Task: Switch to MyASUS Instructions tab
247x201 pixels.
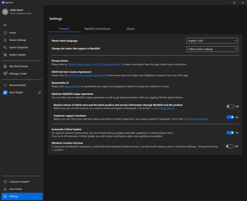Action: (x=98, y=29)
